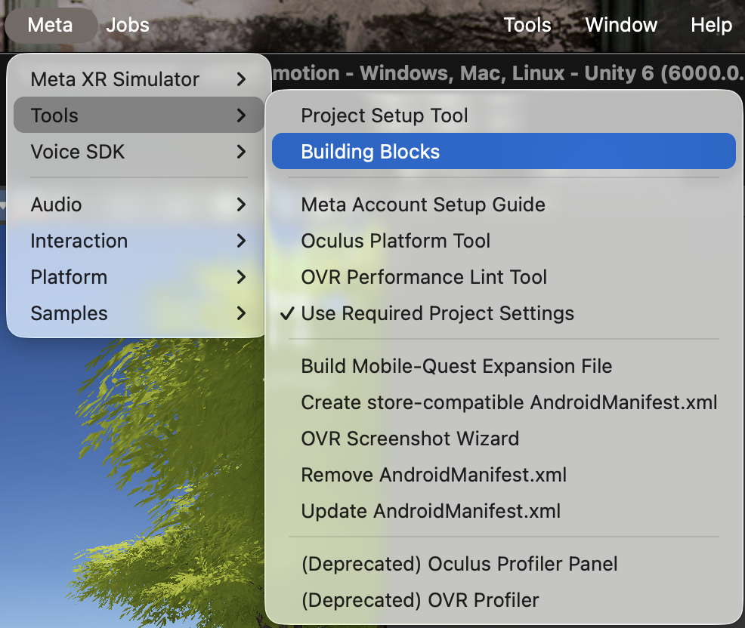
Task: Select Project Setup Tool
Action: pos(385,115)
